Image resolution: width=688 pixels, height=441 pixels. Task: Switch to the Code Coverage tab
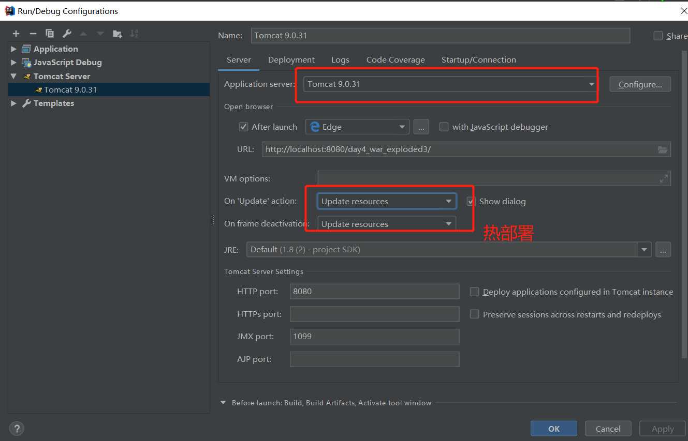click(396, 60)
